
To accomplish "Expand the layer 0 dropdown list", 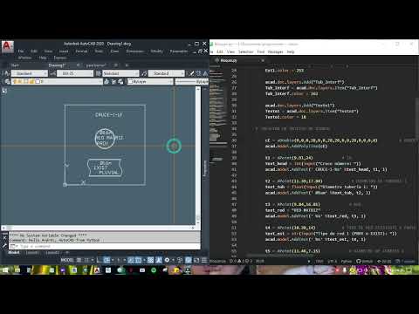I will 100,82.
